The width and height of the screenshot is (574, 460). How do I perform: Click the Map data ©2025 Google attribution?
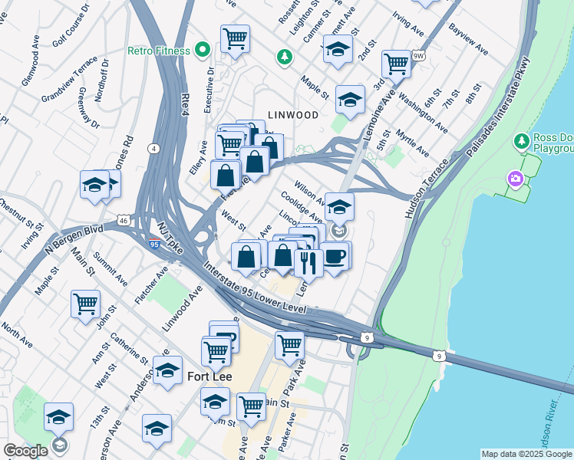pos(526,455)
